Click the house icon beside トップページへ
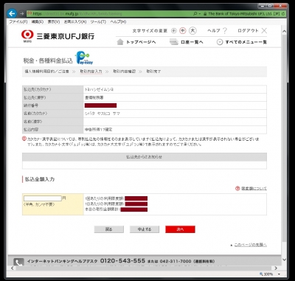 coord(120,42)
